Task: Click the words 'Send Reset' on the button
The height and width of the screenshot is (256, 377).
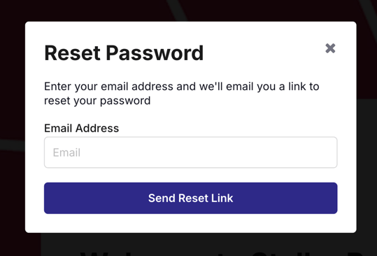Action: (x=178, y=198)
